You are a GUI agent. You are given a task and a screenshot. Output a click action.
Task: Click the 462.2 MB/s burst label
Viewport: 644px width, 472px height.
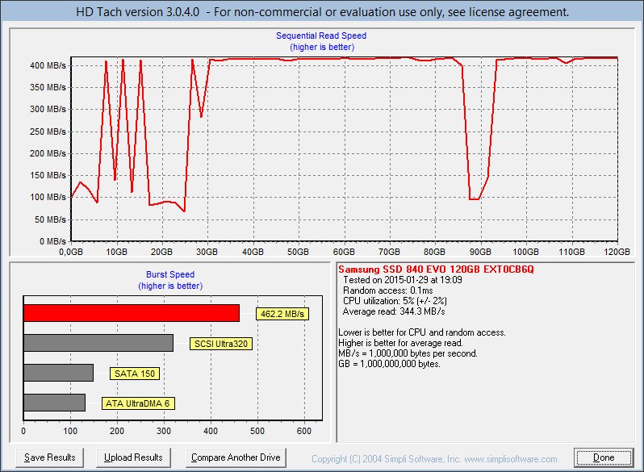(x=282, y=314)
